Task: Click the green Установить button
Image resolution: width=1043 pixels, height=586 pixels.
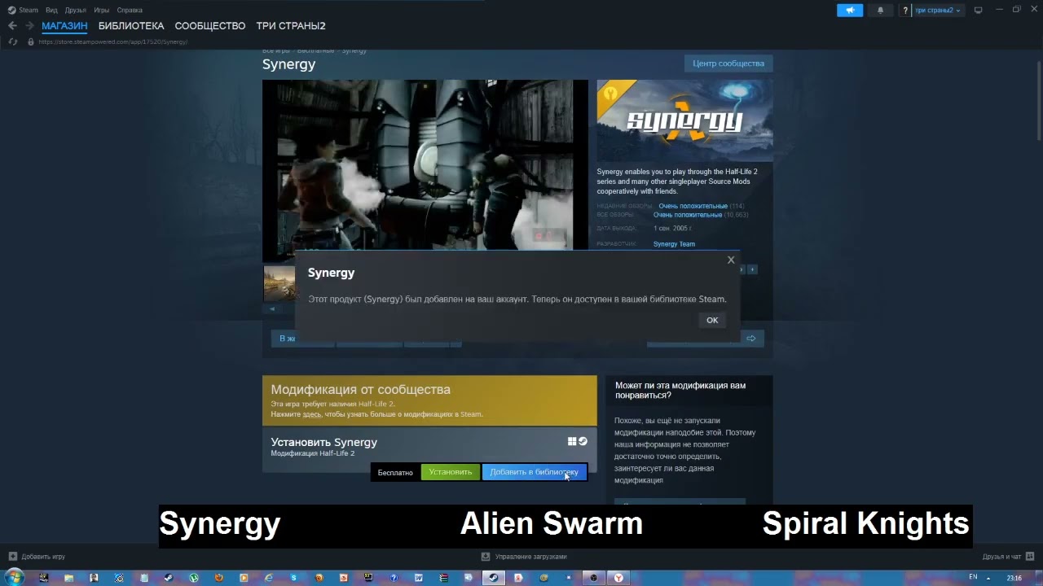Action: (451, 472)
